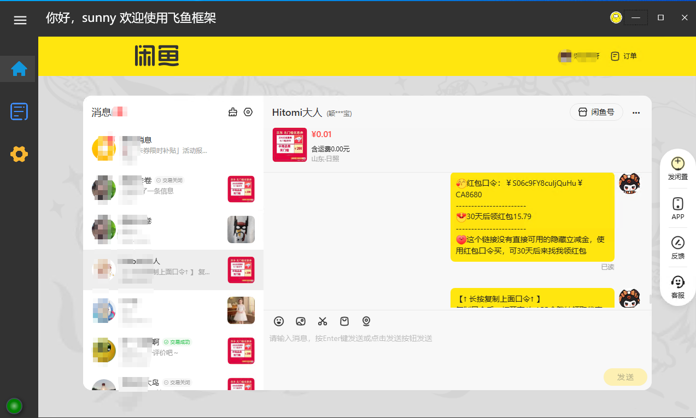Open message settings icon in 消息 header
The height and width of the screenshot is (418, 696).
(248, 112)
